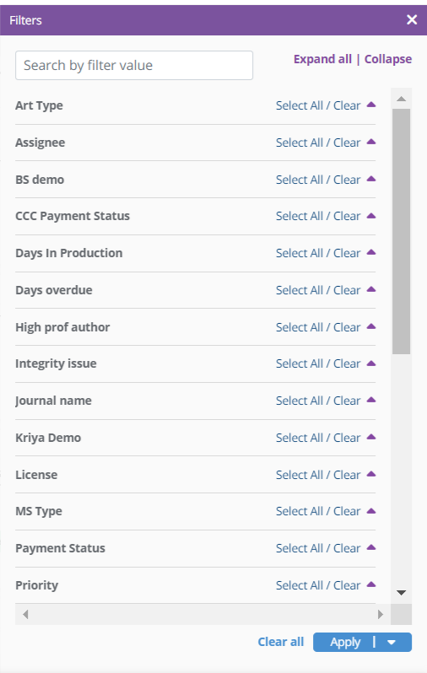Click the vertical scrollbar thumb
The width and height of the screenshot is (427, 673).
401,231
